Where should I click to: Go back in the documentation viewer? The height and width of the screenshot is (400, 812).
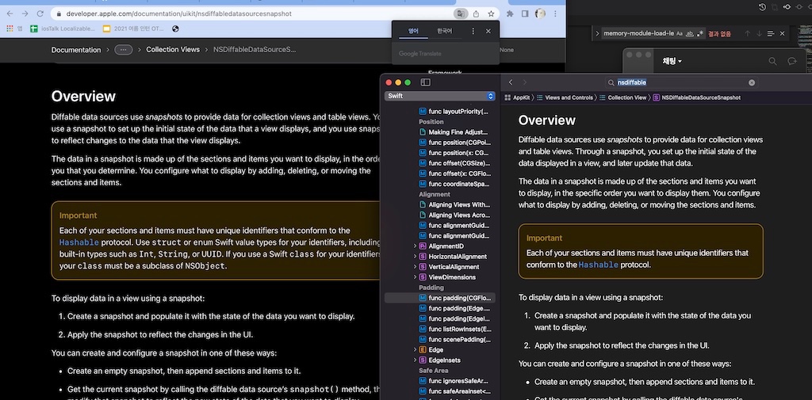tap(511, 82)
